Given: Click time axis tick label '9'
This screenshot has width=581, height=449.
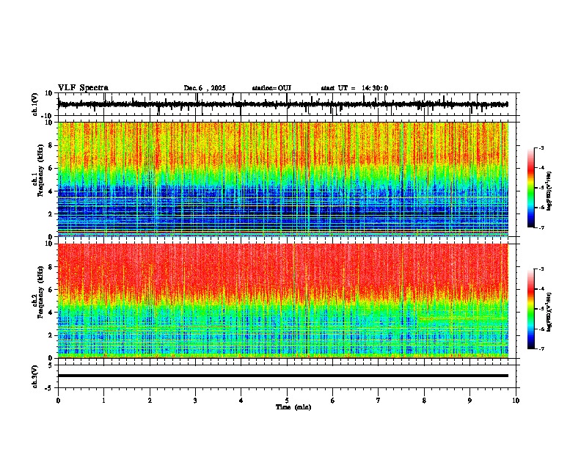Looking at the screenshot, I should click(469, 401).
